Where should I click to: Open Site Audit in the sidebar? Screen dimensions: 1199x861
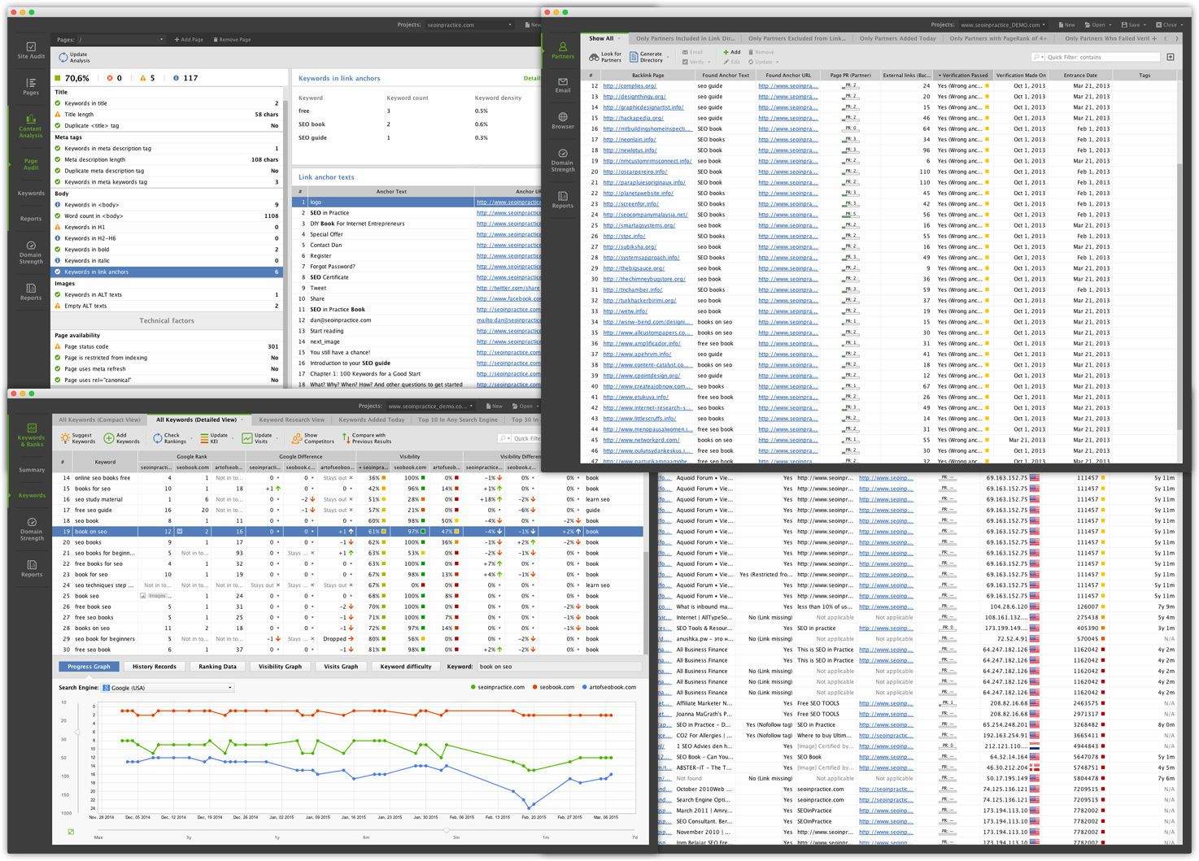point(31,50)
